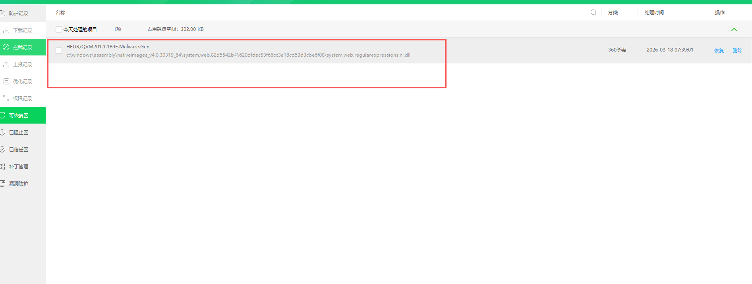The width and height of the screenshot is (752, 284).
Task: Click the grid icon beside 补丁管理
Action: [x=2, y=166]
